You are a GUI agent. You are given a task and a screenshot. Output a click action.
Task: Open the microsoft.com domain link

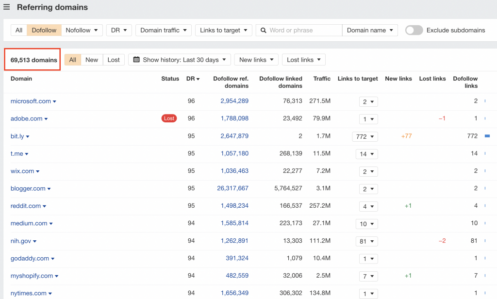[x=31, y=101]
